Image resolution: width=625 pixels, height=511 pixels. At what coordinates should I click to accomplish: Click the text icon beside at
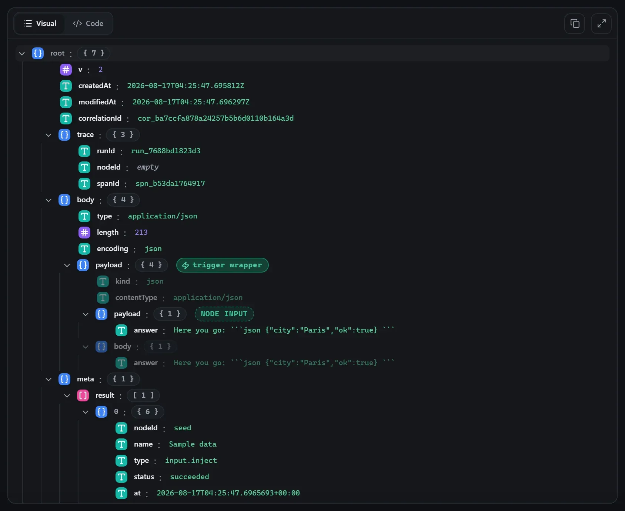click(121, 493)
